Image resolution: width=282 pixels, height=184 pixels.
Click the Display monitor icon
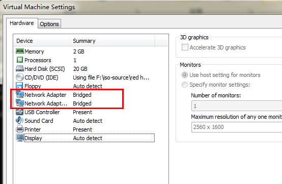pyautogui.click(x=20, y=138)
